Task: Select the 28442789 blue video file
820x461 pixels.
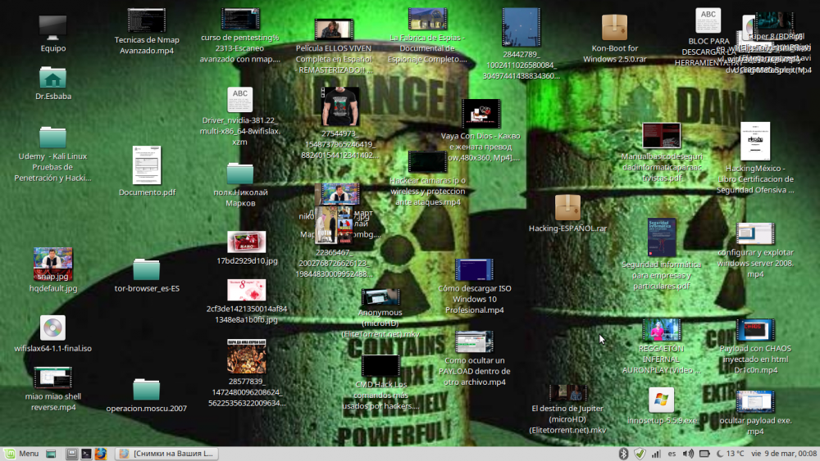Action: [521, 27]
